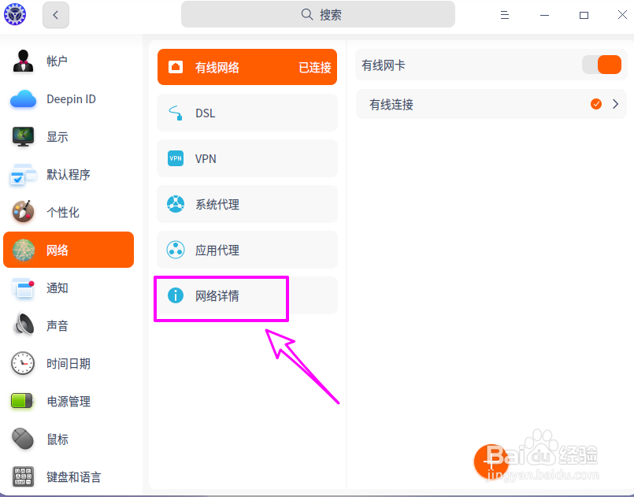Click the 鼠标 mouse icon

[23, 439]
